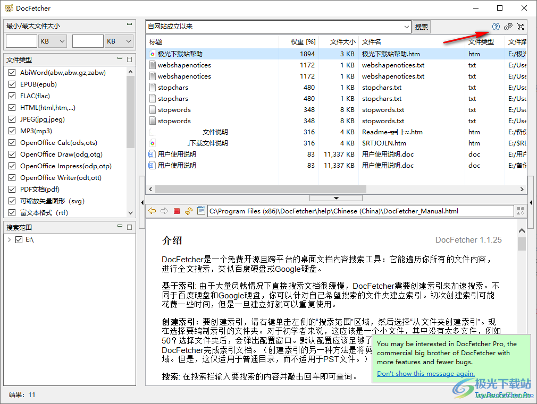Open preferences via the gears icon
The image size is (537, 404).
click(x=508, y=27)
